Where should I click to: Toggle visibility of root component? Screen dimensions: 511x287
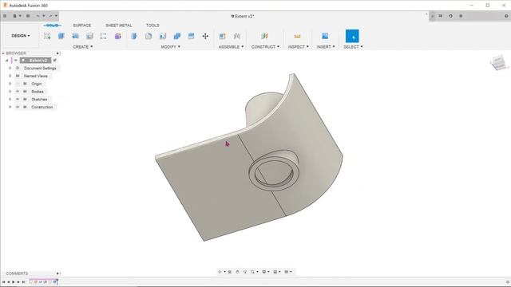tap(16, 61)
